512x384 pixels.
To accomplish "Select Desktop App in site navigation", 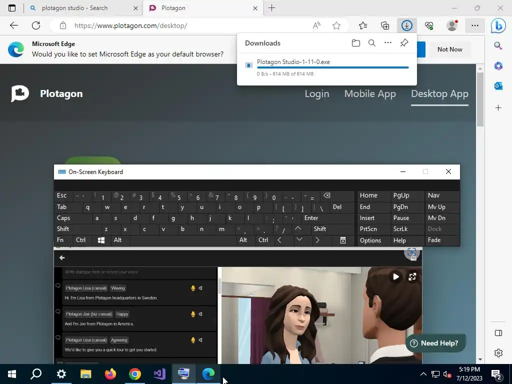I will tap(439, 93).
